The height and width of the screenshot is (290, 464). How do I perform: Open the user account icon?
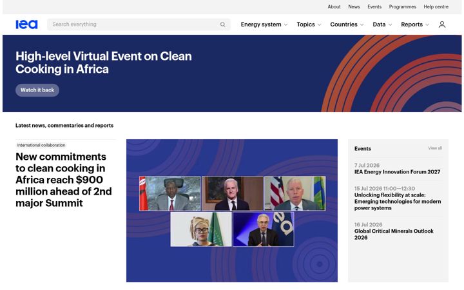pos(442,24)
